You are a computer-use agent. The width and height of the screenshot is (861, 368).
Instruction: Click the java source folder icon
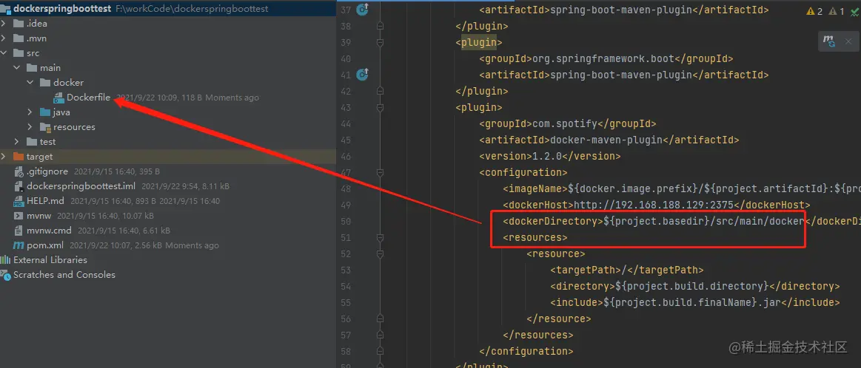coord(45,112)
